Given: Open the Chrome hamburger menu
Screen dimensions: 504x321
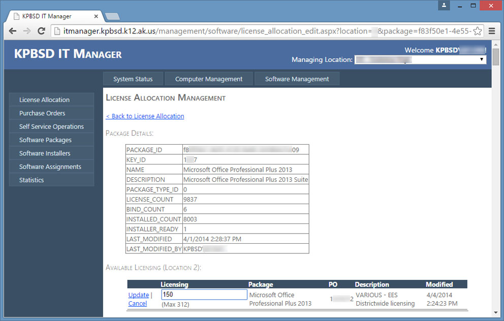Looking at the screenshot, I should [x=492, y=31].
